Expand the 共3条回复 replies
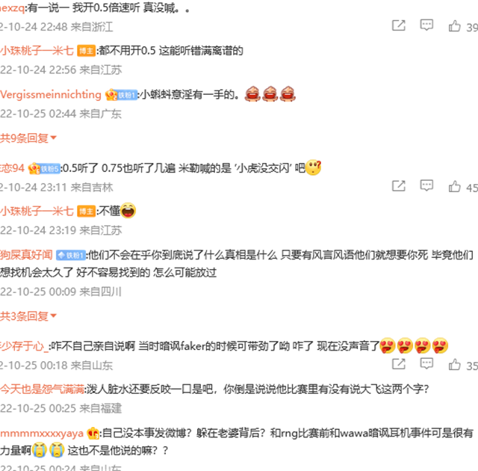This screenshot has height=471, width=478. click(x=28, y=316)
